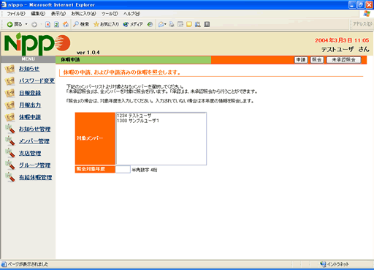This screenshot has height=270, width=374.
Task: Focus the 照会対象年度 year input field
Action: [123, 170]
